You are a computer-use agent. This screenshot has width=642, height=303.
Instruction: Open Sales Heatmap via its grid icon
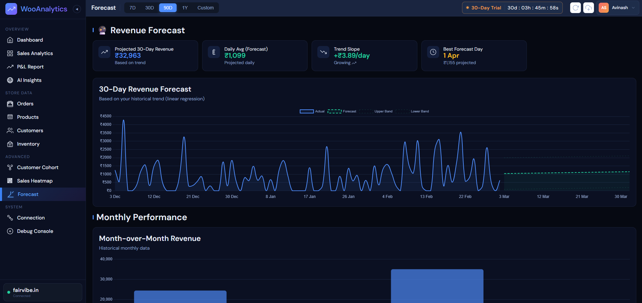point(10,181)
